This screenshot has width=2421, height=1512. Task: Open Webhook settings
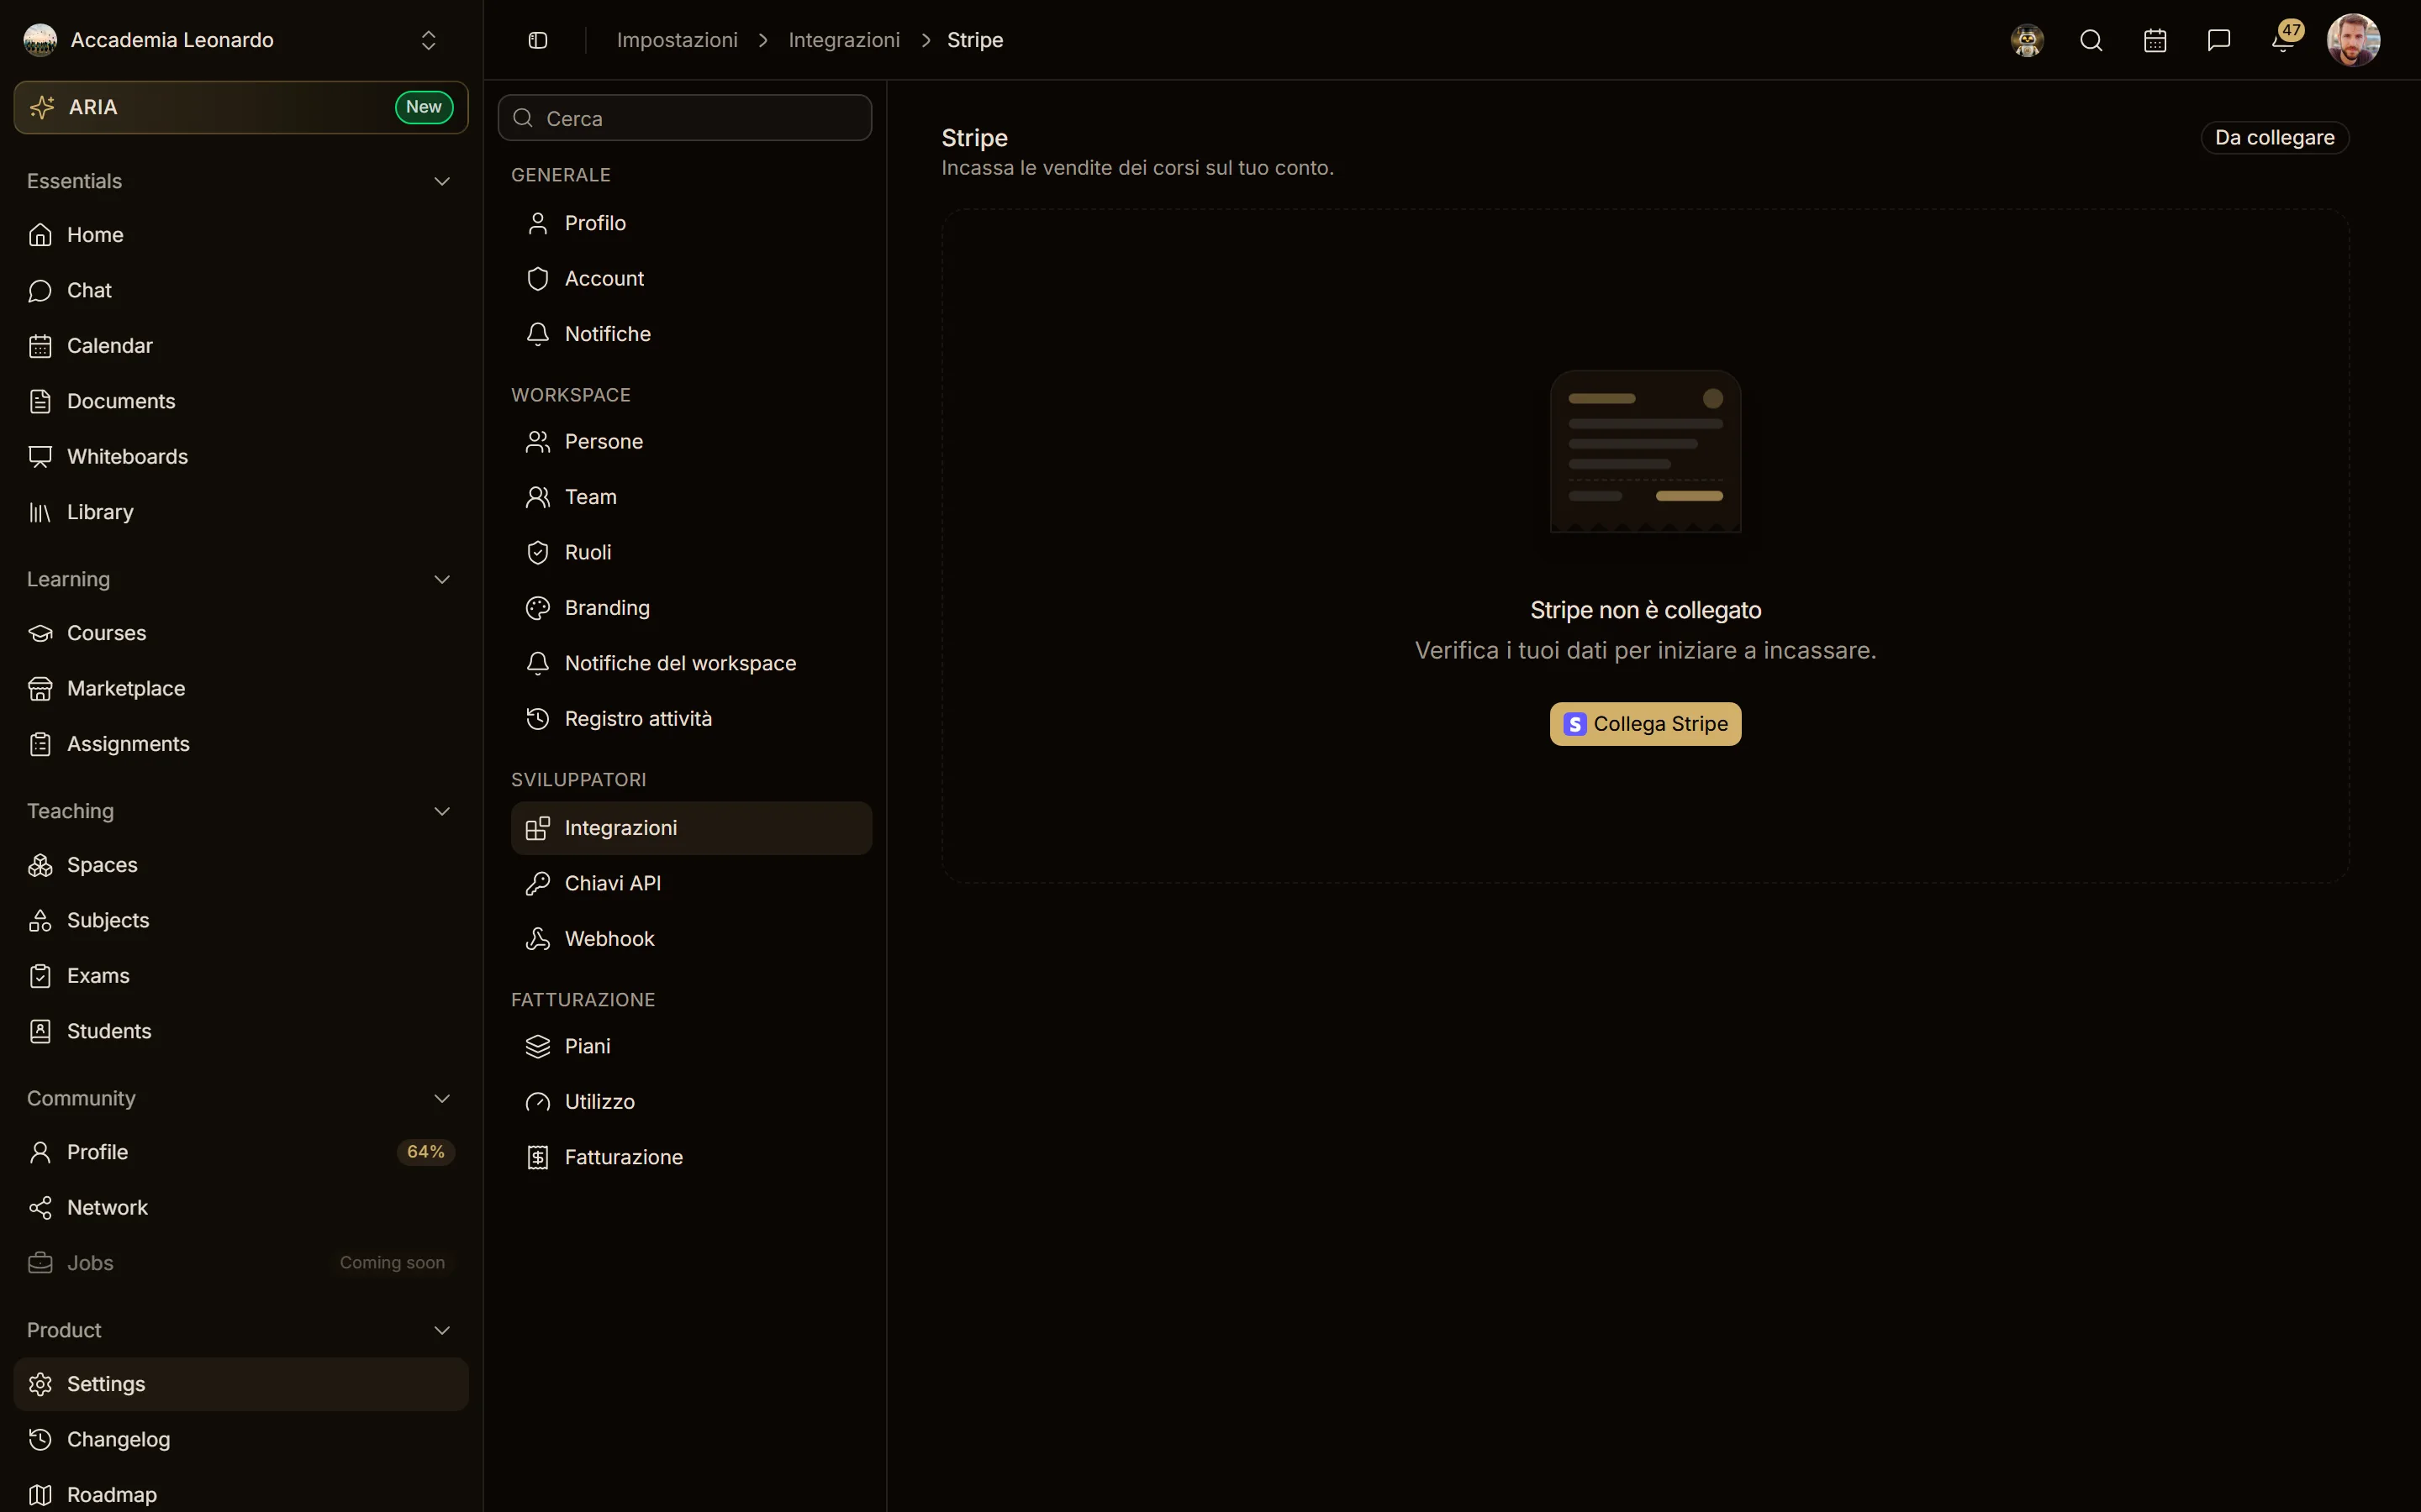[x=691, y=938]
